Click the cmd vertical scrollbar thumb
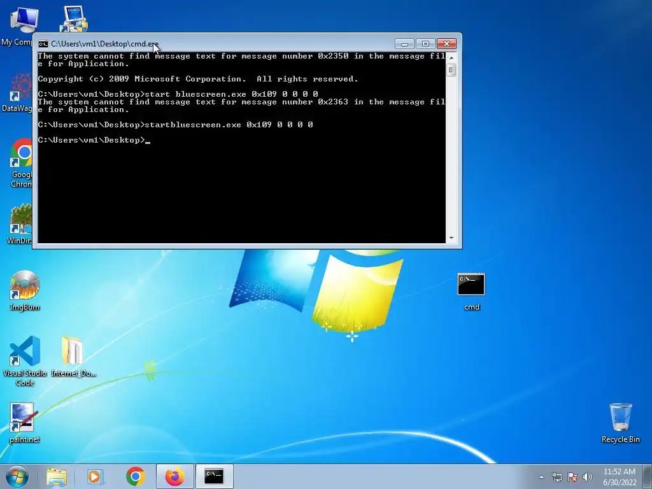 [451, 70]
